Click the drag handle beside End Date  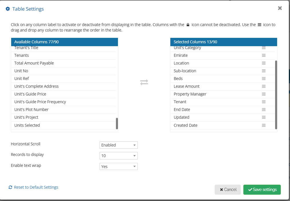pos(264,110)
